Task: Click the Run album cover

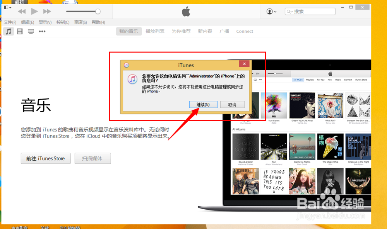Action: (x=274, y=147)
